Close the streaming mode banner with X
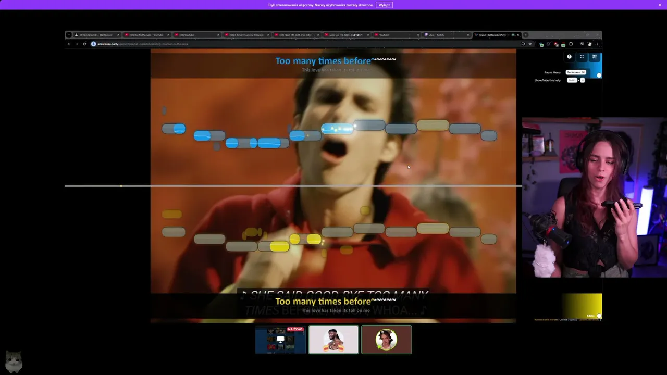Viewport: 667px width, 375px height. 660,5
